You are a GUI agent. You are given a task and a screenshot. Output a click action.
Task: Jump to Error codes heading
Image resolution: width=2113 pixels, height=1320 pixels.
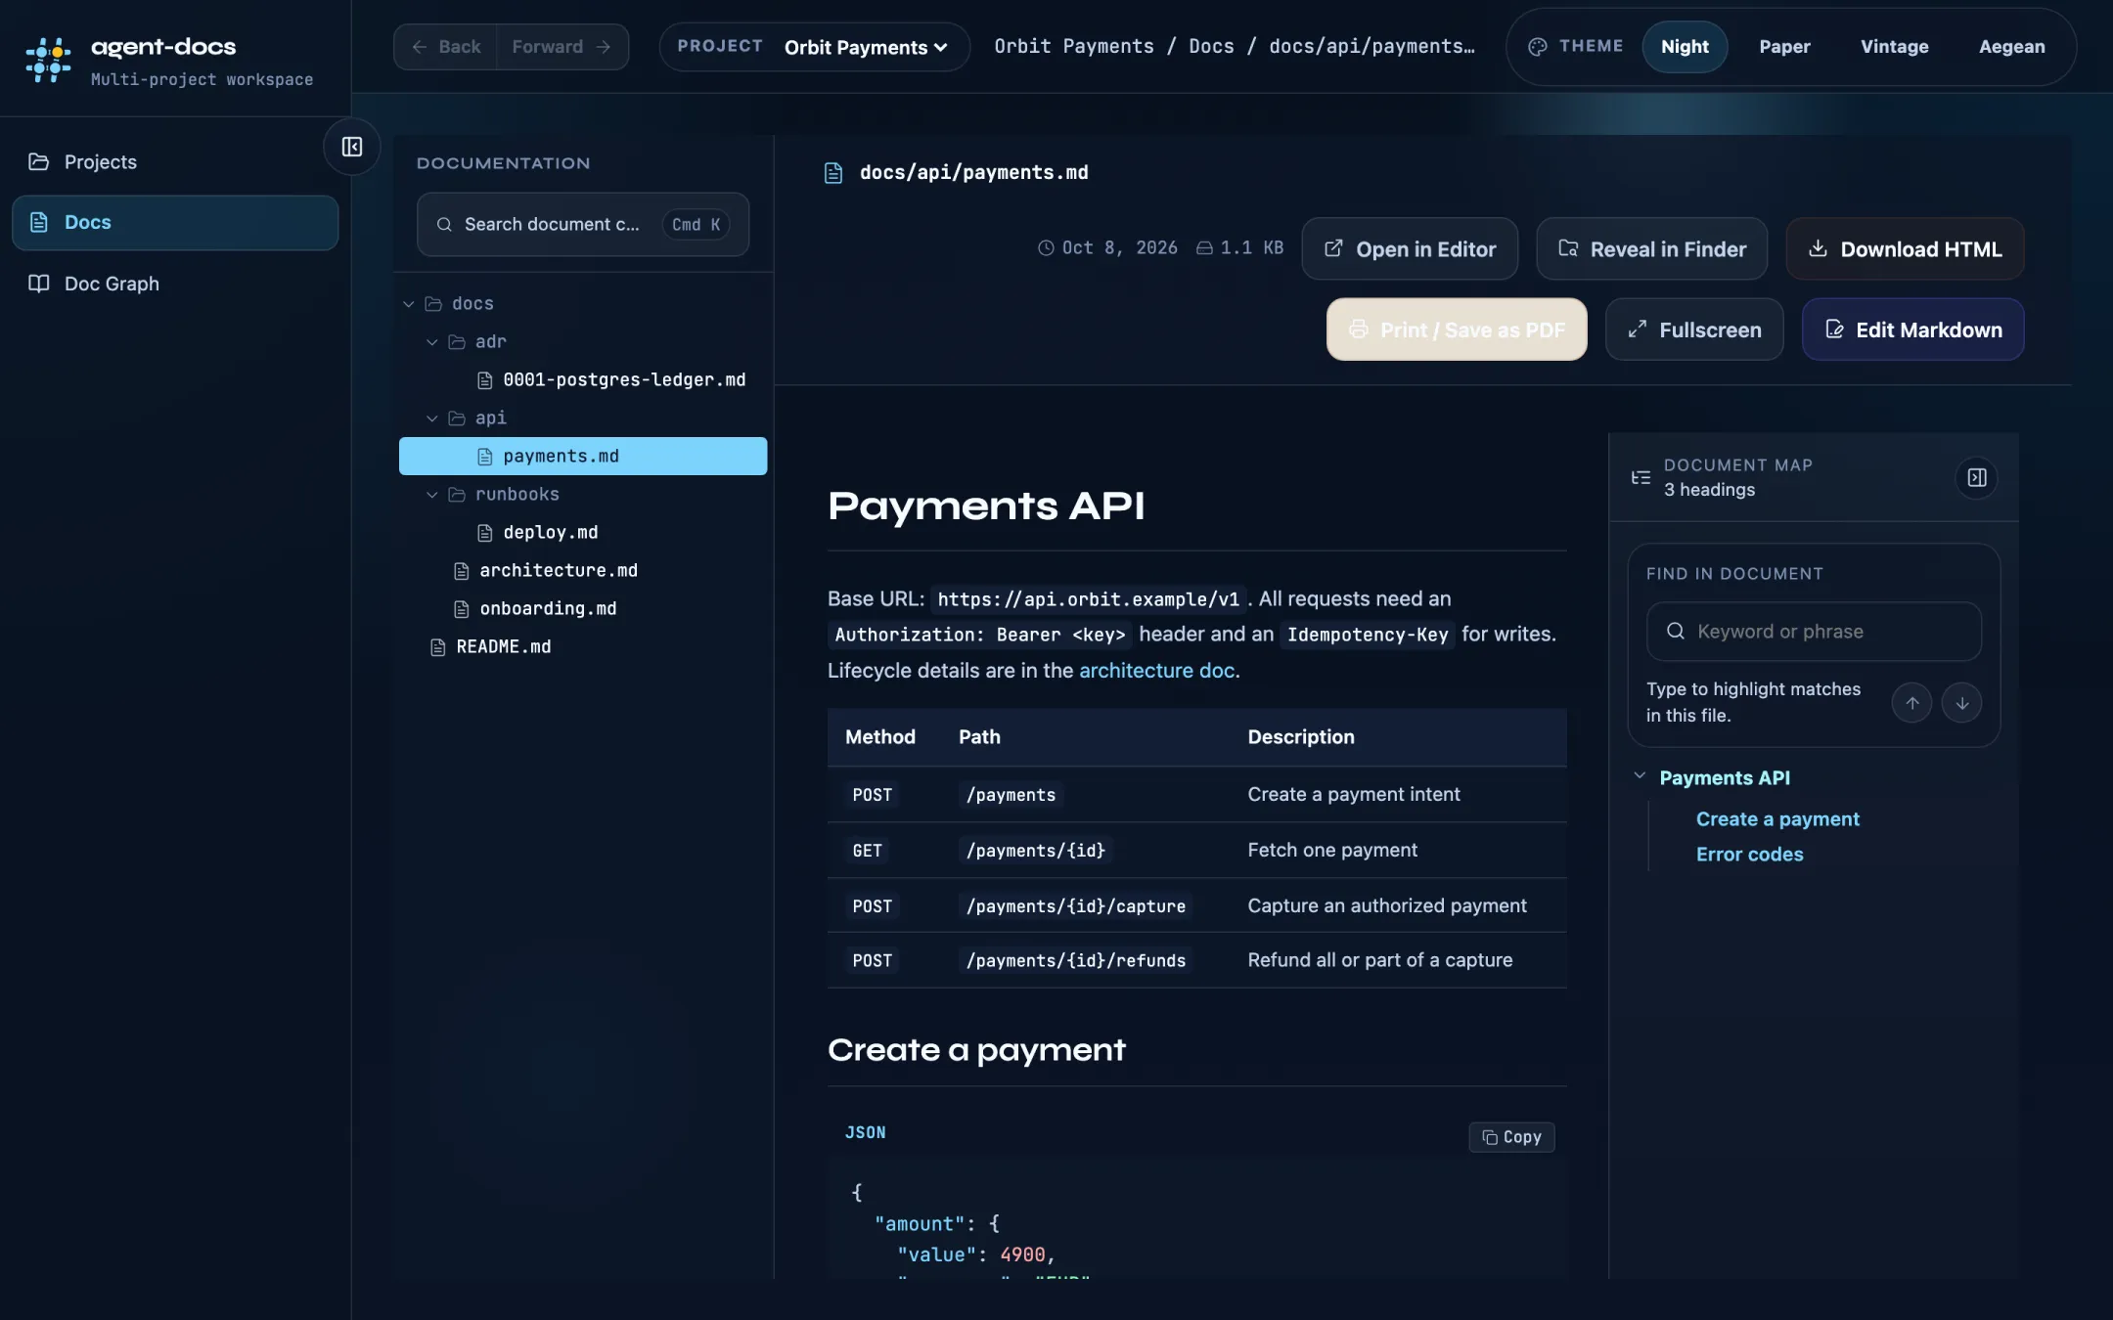point(1749,855)
